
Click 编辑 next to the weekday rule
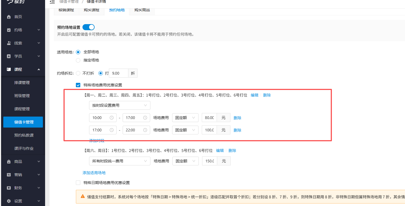point(254,95)
